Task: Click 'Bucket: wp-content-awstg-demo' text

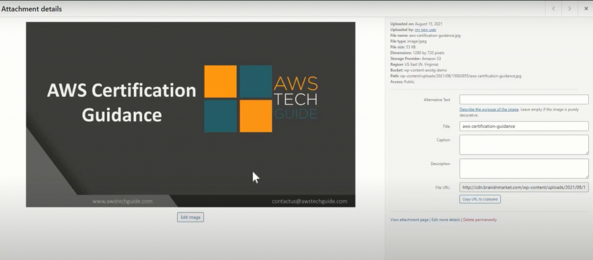Action: 418,70
